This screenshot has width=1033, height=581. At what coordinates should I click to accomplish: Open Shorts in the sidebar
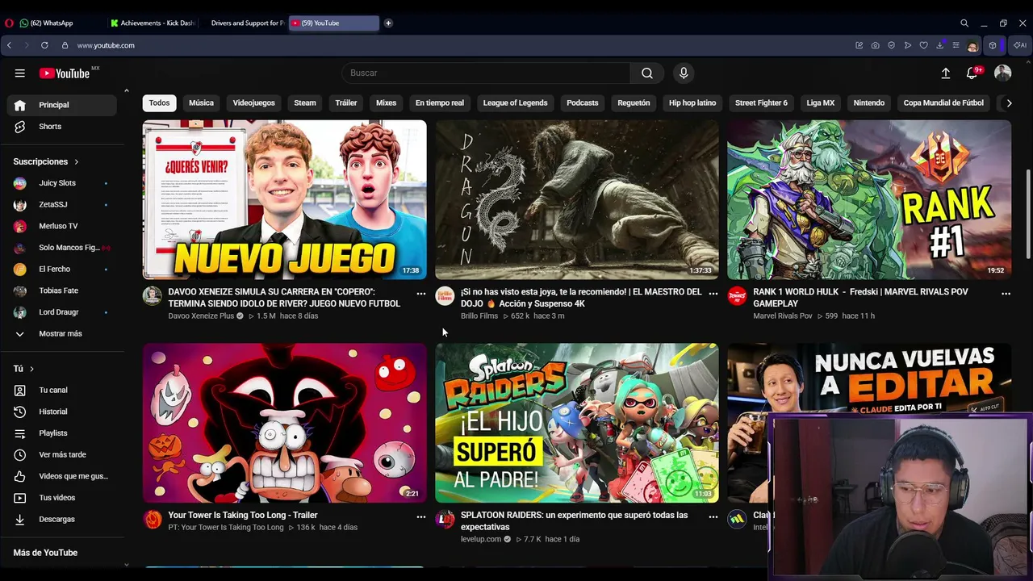pyautogui.click(x=62, y=127)
